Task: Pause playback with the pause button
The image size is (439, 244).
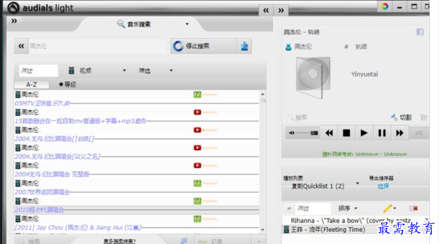Action: 382,133
